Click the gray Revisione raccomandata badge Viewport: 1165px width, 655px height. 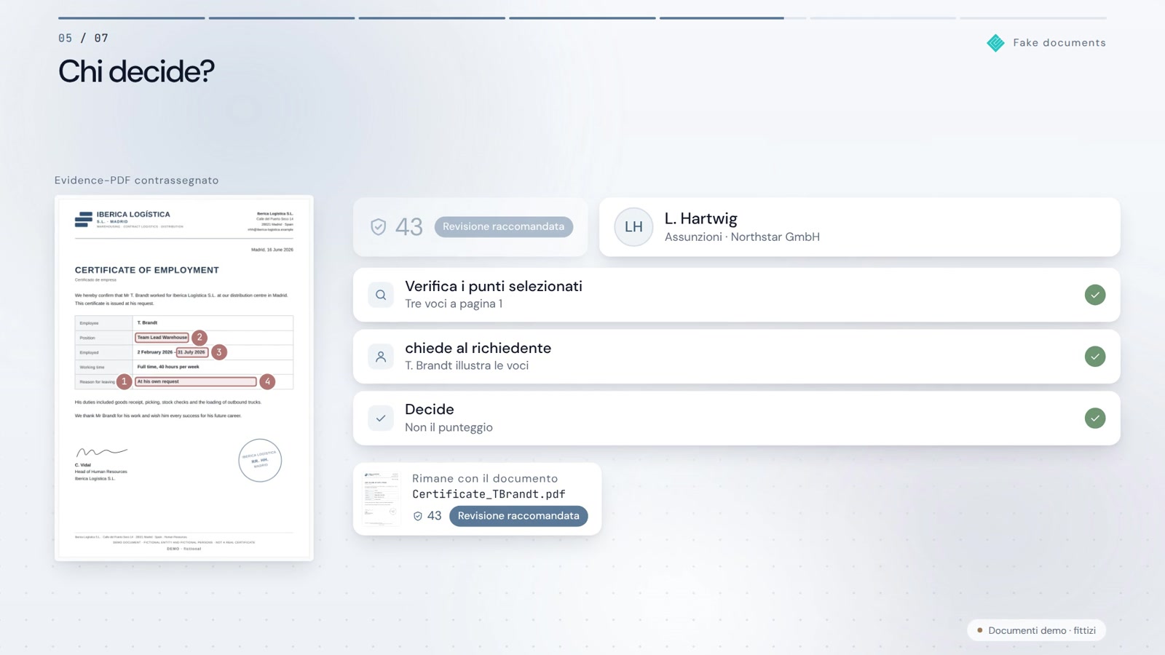504,227
